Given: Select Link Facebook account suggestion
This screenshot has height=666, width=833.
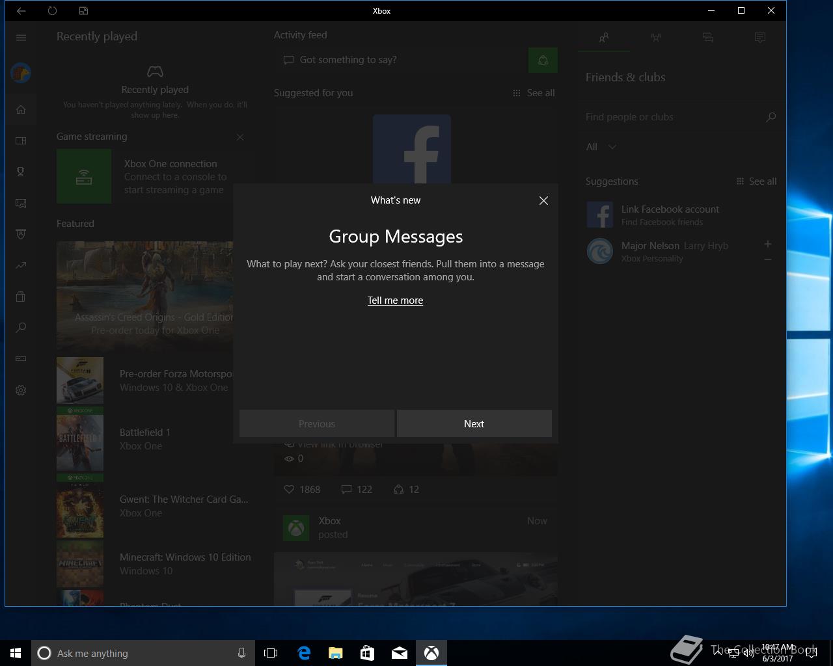Looking at the screenshot, I should coord(681,215).
